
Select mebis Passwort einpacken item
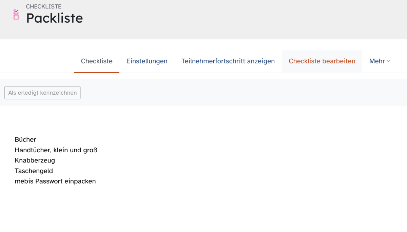coord(55,181)
